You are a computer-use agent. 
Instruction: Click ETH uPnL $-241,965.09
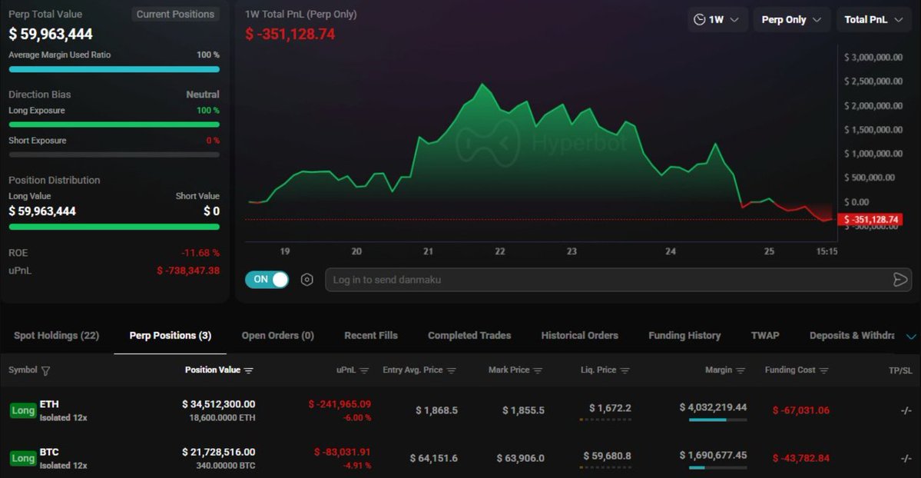click(x=340, y=404)
